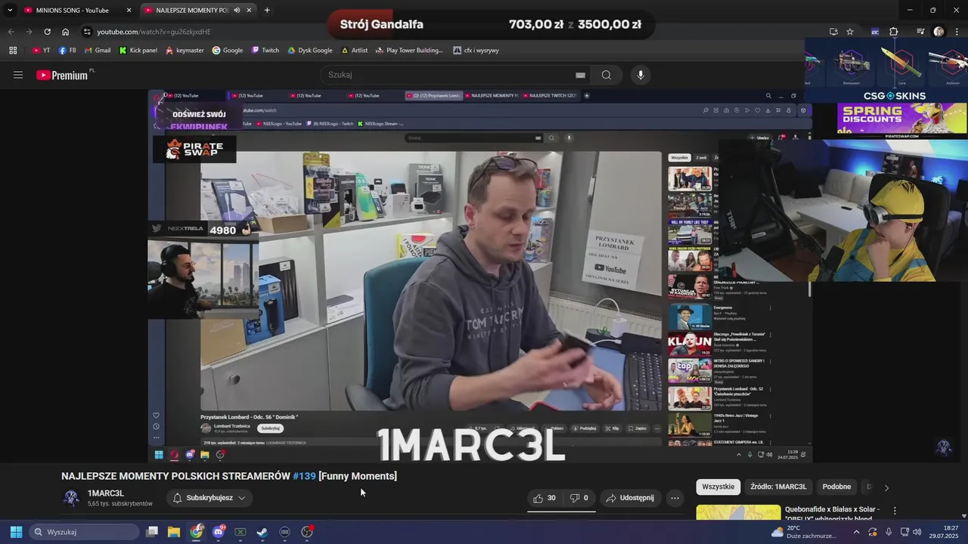Open the media controls toolbar icon
968x544 pixels.
click(920, 32)
